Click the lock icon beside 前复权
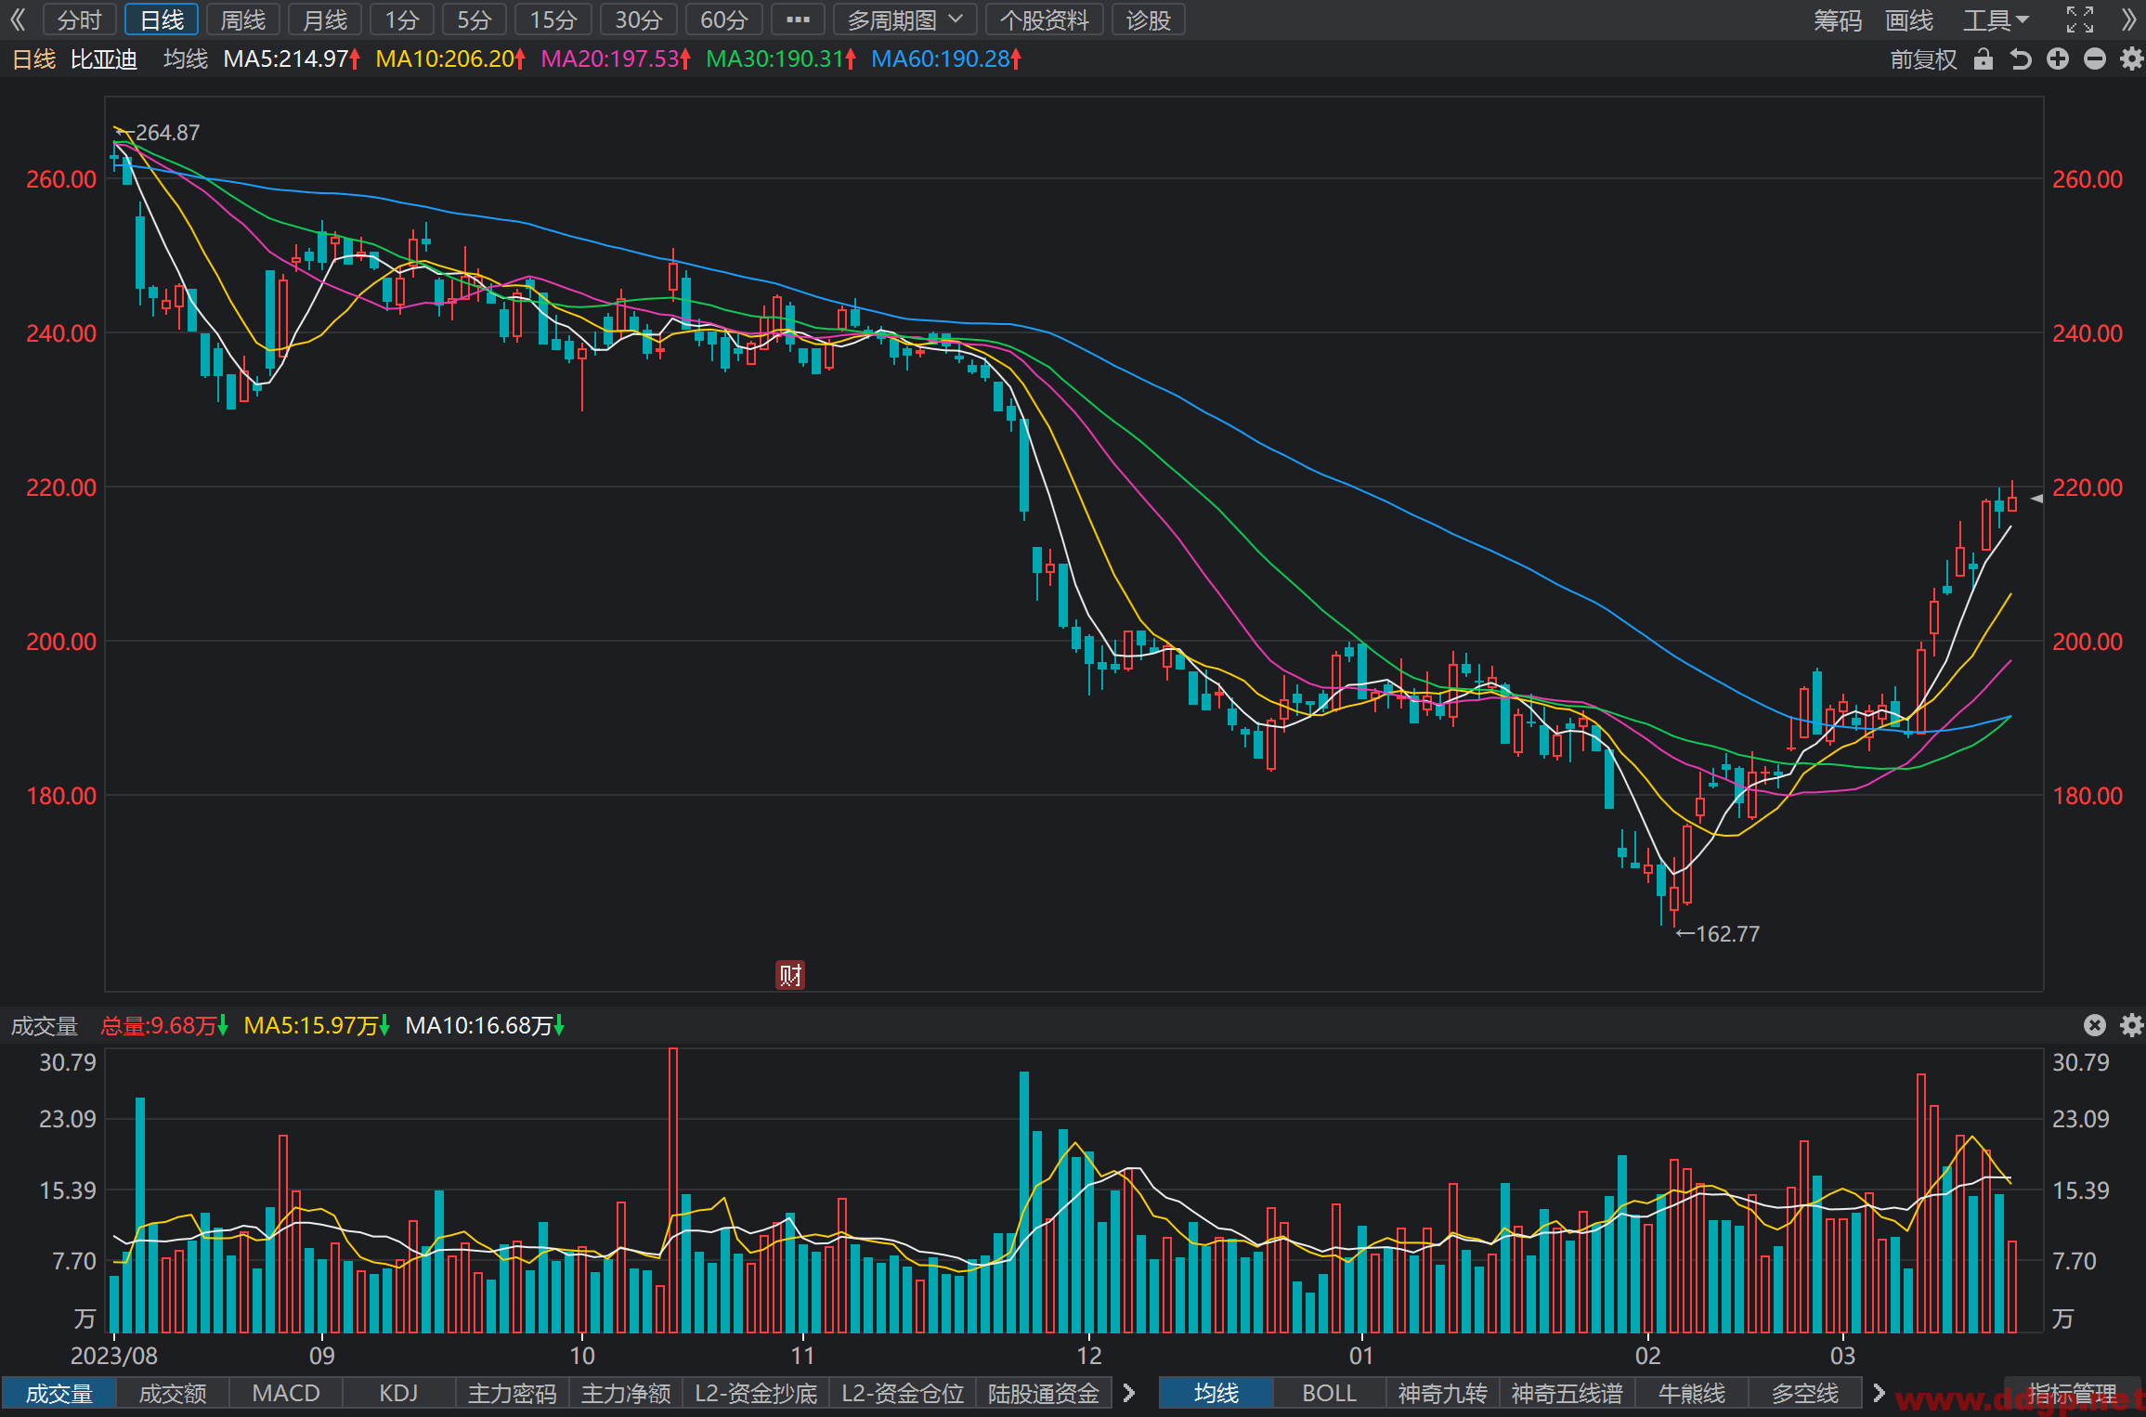 [x=1983, y=59]
